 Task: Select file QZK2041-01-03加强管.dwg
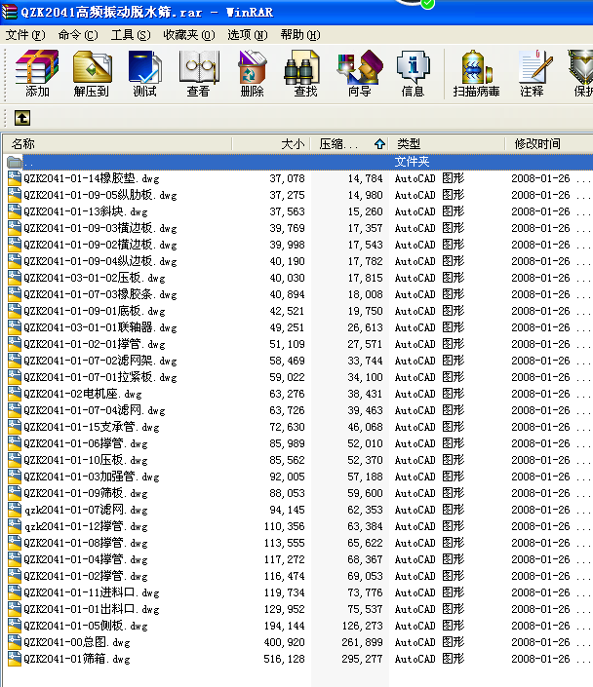point(92,477)
